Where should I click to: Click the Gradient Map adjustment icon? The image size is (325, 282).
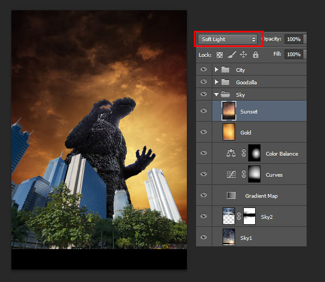click(x=231, y=195)
